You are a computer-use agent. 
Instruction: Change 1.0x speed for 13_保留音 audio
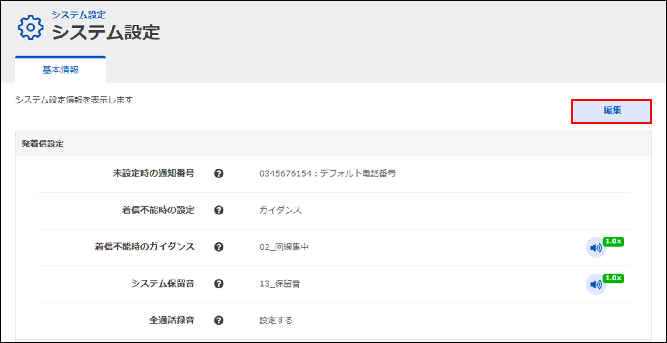point(614,278)
